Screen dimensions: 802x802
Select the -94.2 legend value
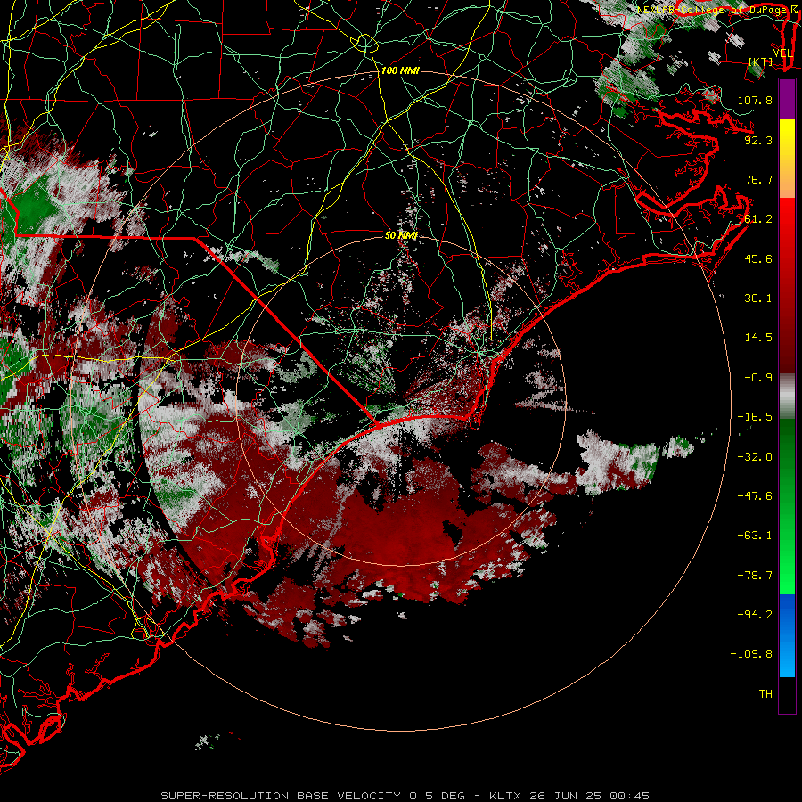coord(755,615)
